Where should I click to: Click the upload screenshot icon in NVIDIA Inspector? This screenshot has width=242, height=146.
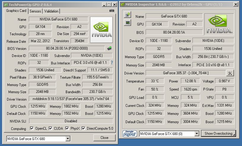pyautogui.click(x=127, y=15)
